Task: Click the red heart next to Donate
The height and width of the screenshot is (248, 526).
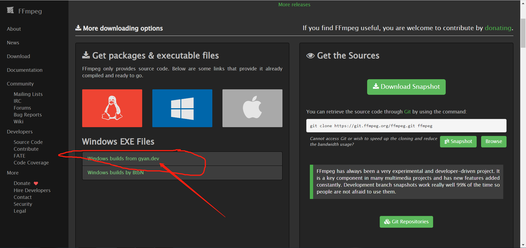Action: [36, 183]
